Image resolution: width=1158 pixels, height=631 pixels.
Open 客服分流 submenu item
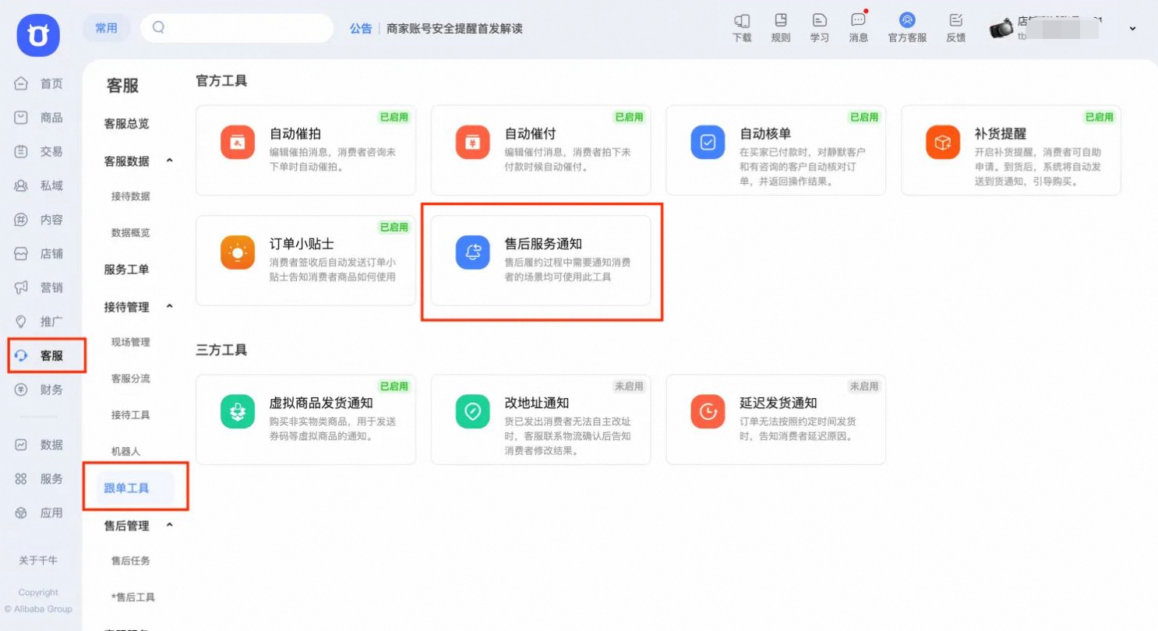[130, 379]
